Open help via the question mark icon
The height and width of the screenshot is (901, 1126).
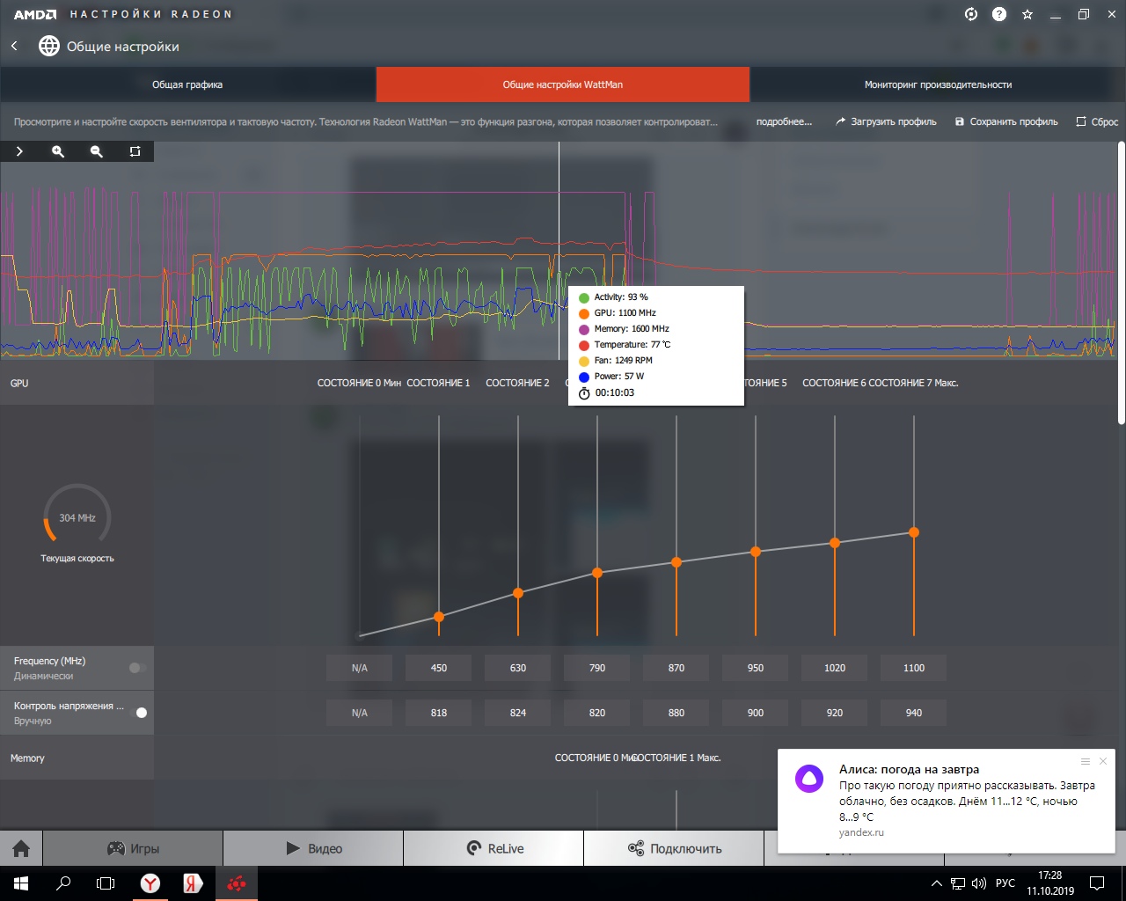[x=999, y=14]
